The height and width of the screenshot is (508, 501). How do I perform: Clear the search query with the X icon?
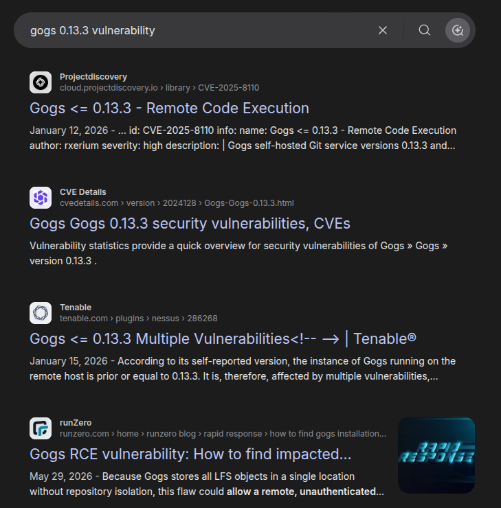(383, 30)
